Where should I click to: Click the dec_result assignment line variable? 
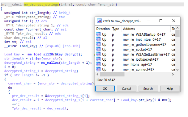(22, 100)
